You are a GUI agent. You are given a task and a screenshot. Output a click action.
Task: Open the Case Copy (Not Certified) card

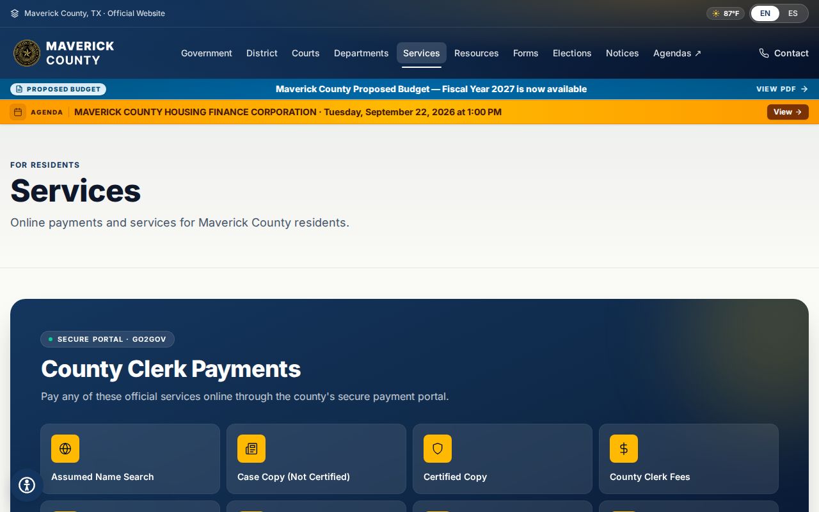click(316, 459)
